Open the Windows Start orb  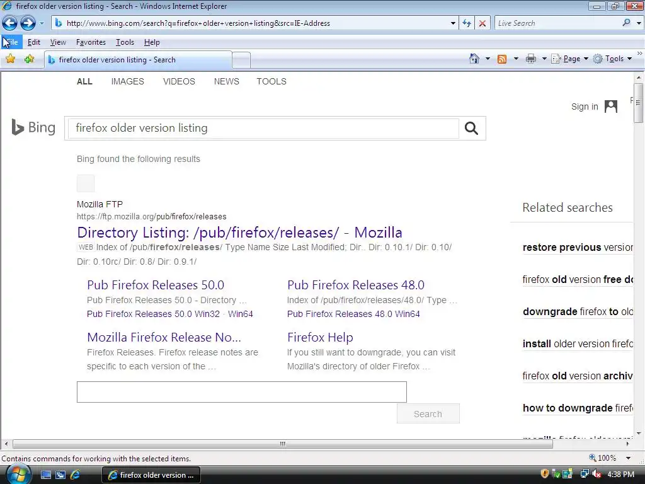18,474
